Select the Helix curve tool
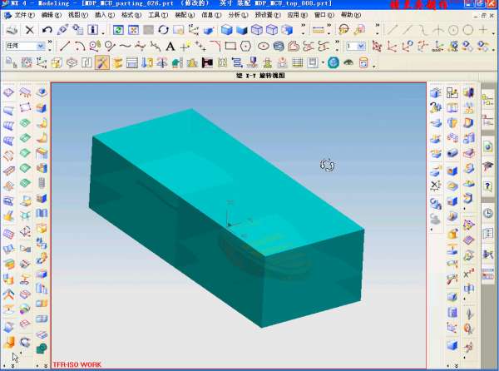Image resolution: width=499 pixels, height=371 pixels. pos(279,47)
